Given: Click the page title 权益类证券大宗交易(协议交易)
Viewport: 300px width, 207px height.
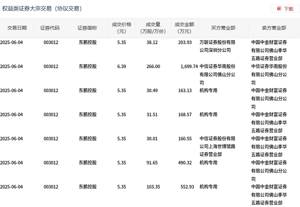Looking at the screenshot, I should click(42, 9).
